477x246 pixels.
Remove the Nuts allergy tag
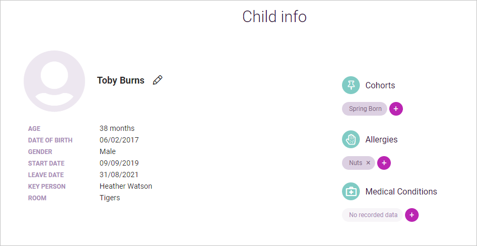pos(368,163)
